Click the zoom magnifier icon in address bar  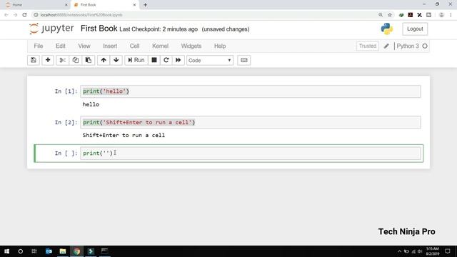click(x=381, y=15)
